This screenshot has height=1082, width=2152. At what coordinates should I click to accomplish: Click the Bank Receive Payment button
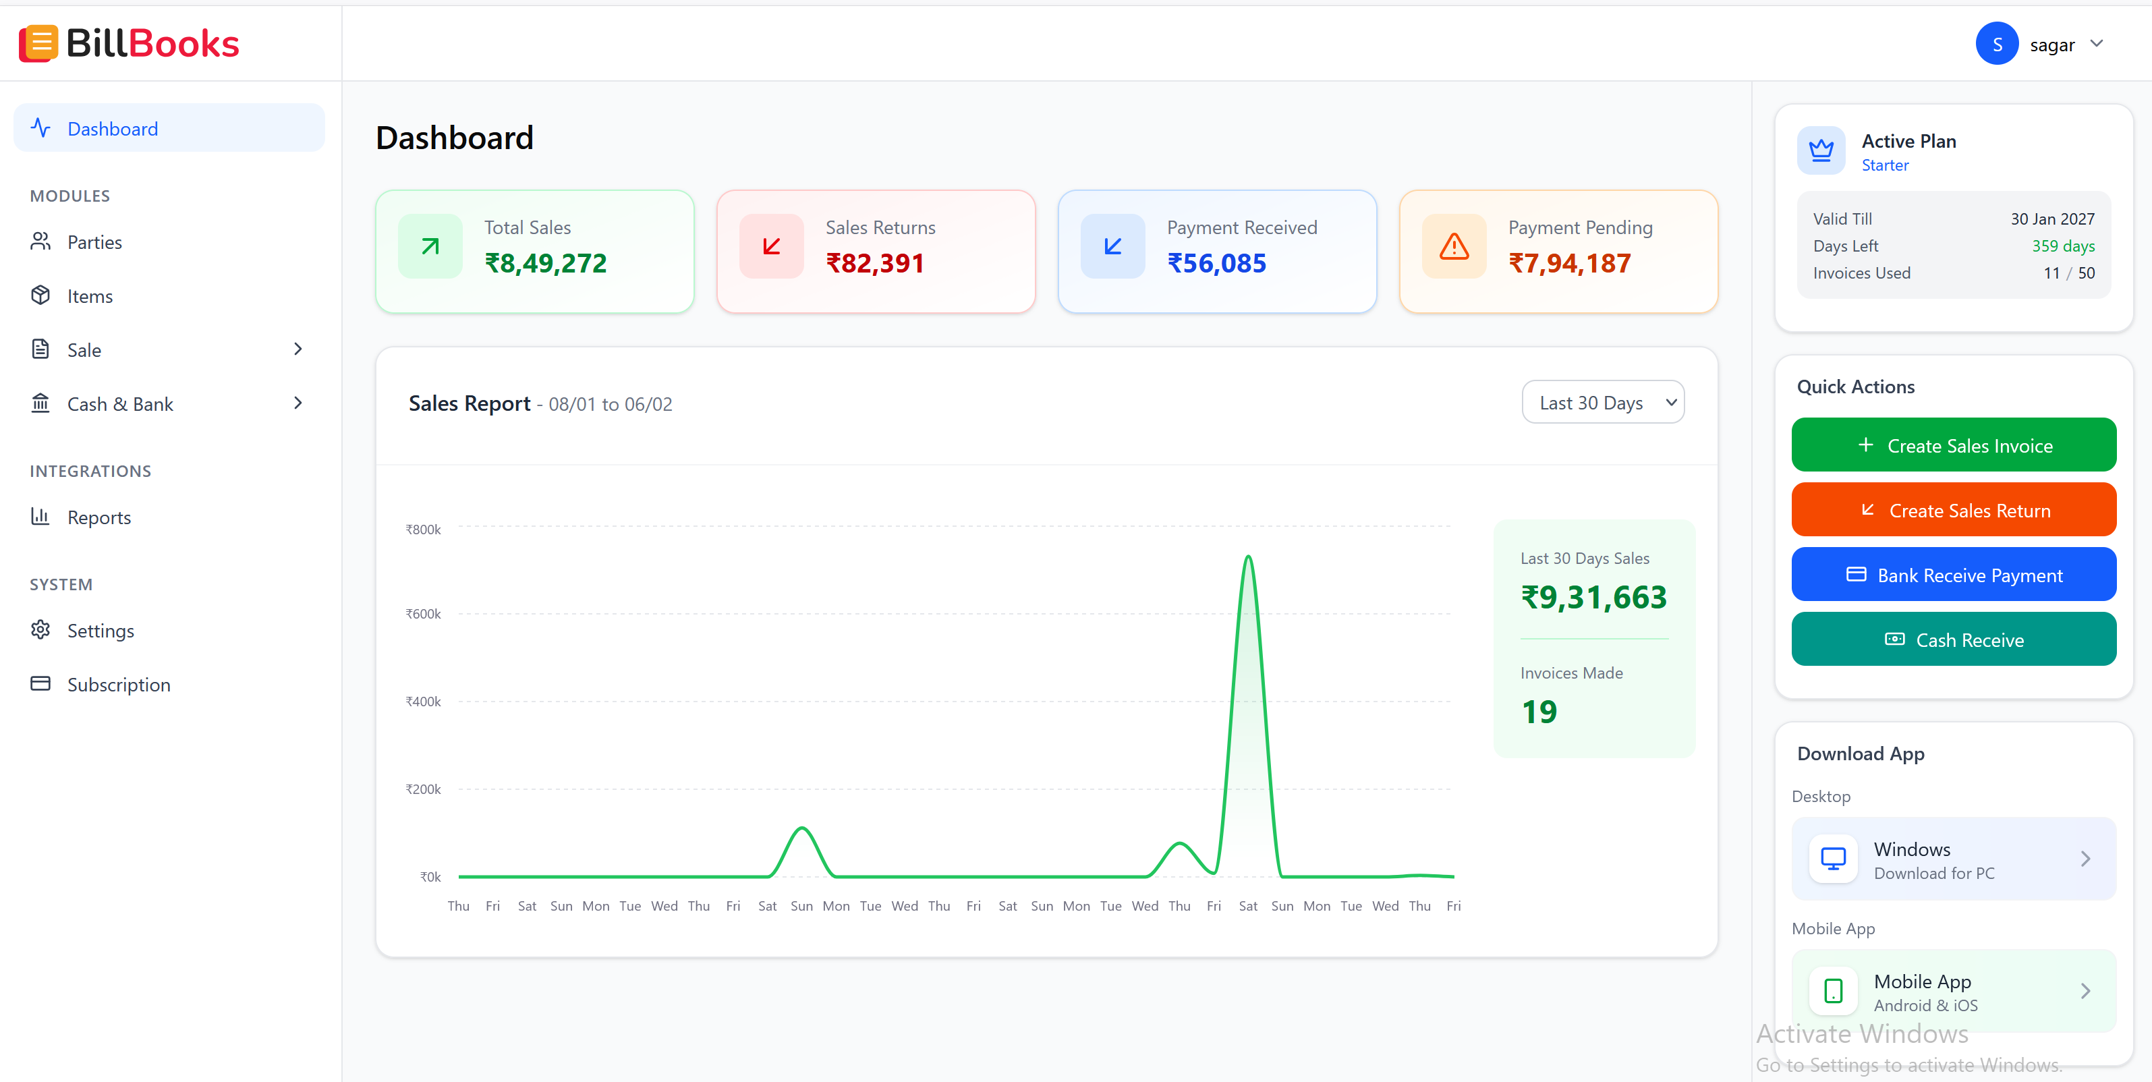(1953, 574)
